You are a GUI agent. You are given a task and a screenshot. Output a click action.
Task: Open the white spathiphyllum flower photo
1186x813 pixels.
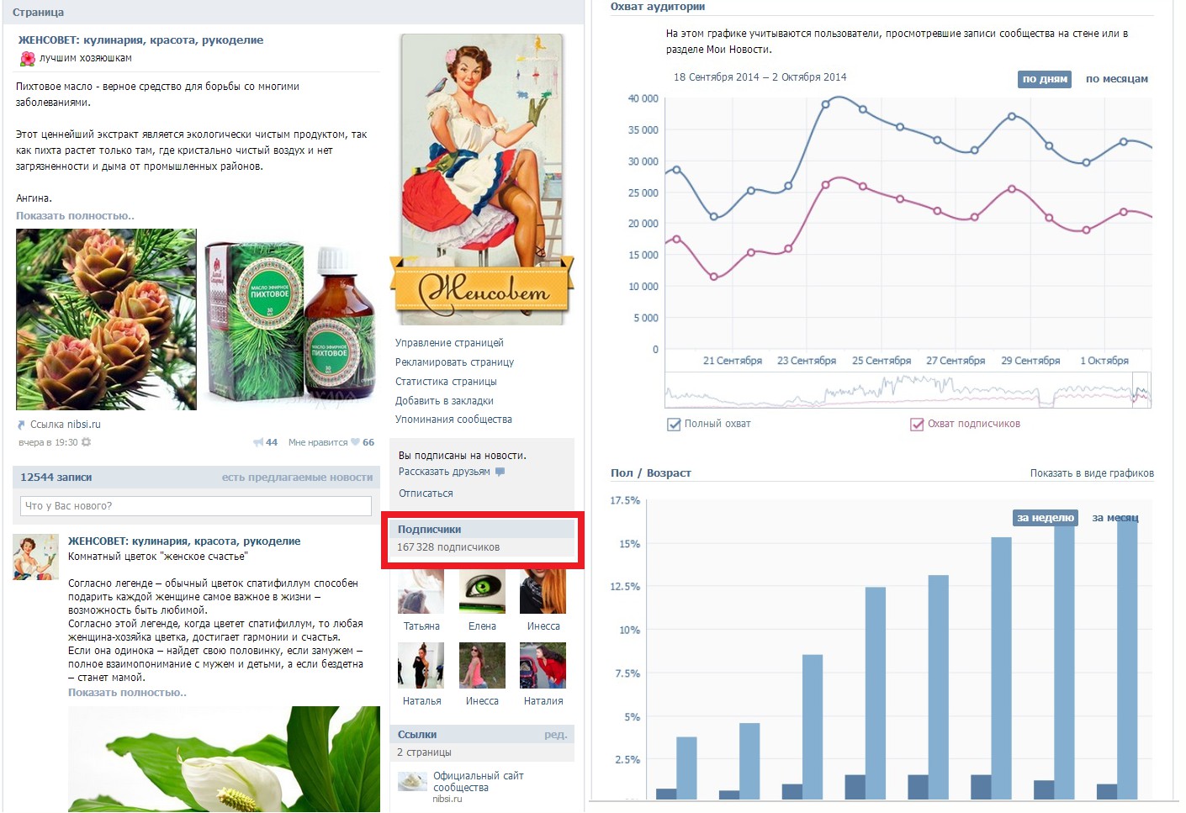(224, 759)
